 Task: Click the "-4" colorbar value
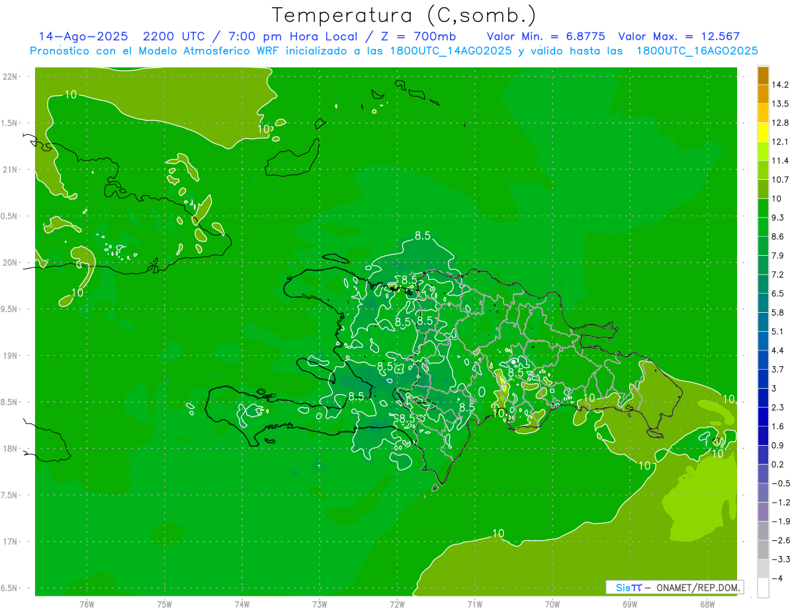(x=777, y=578)
